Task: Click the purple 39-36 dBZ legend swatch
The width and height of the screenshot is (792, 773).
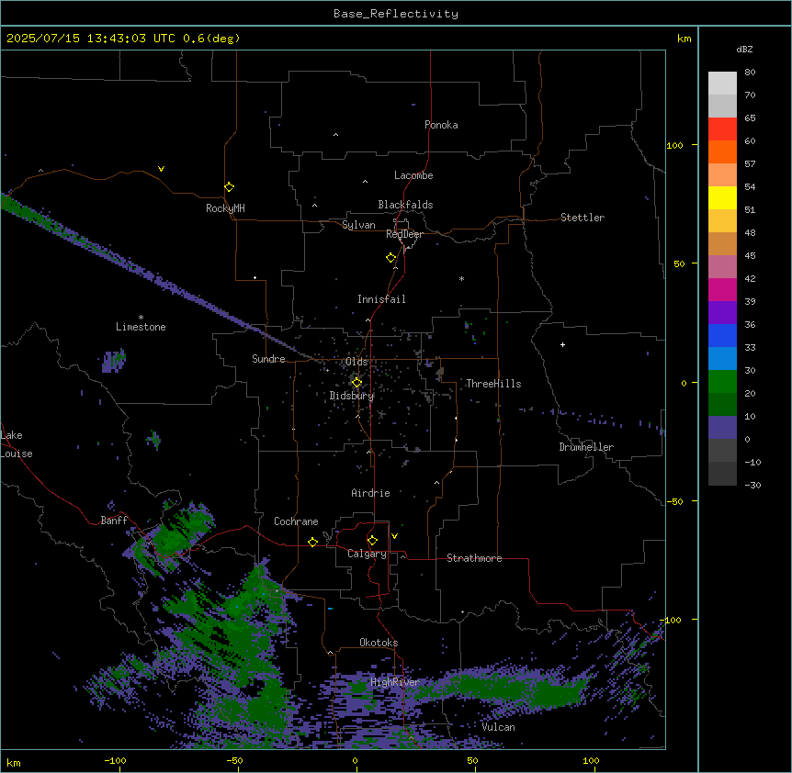Action: point(722,313)
